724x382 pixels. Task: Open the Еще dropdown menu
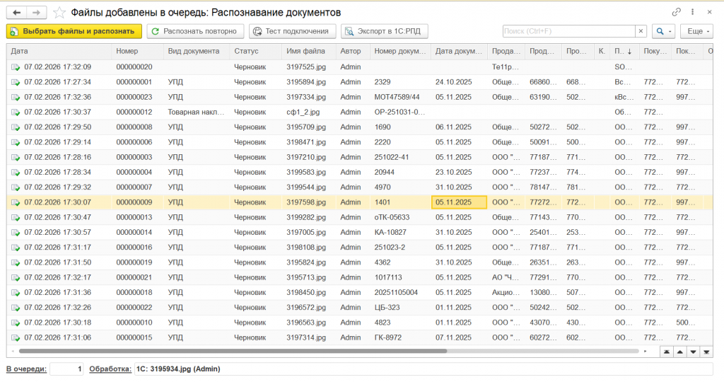pos(696,31)
